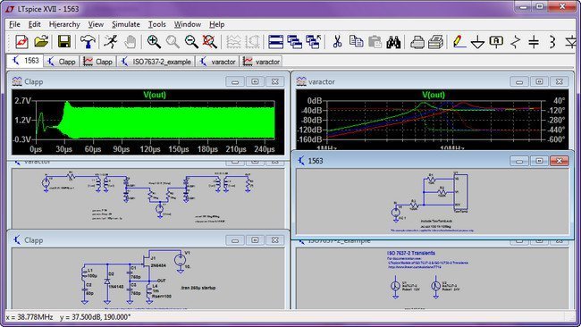Tile the windows with the Tile icon
This screenshot has height=327, width=581.
pos(275,41)
